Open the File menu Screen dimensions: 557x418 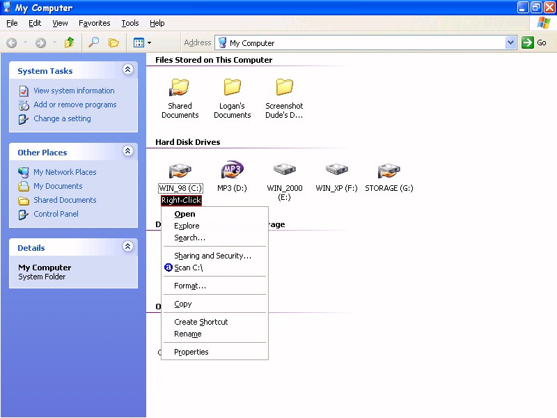12,23
